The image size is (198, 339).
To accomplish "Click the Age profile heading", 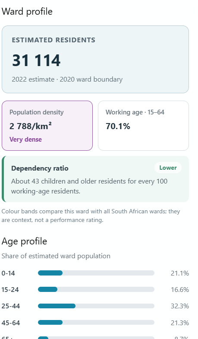I will tap(24, 241).
